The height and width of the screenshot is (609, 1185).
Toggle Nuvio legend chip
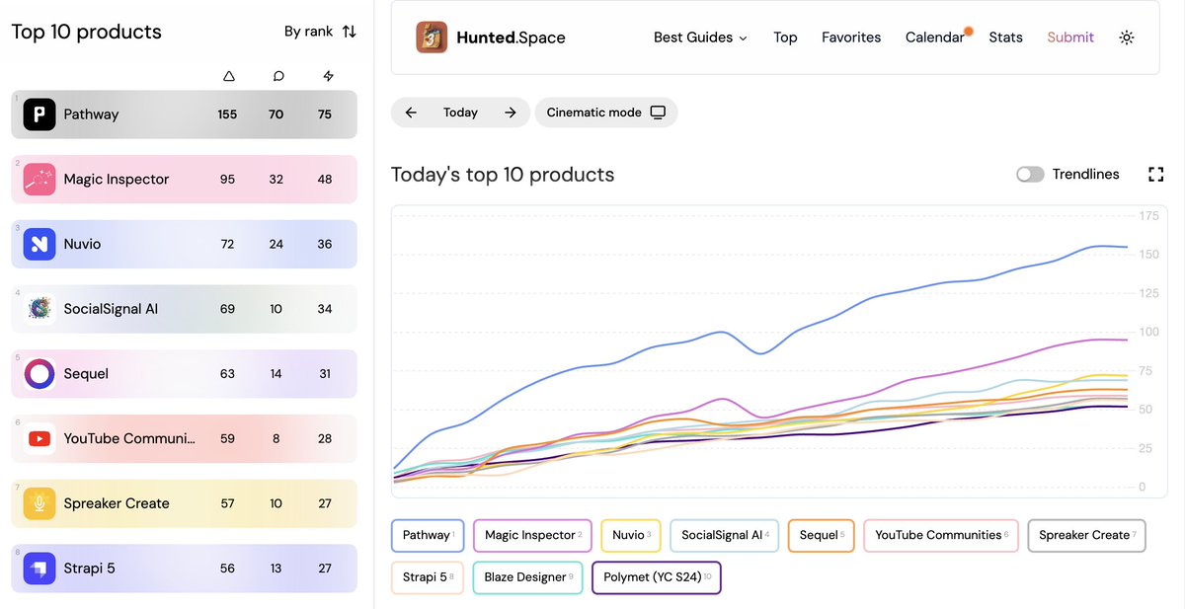tap(630, 535)
